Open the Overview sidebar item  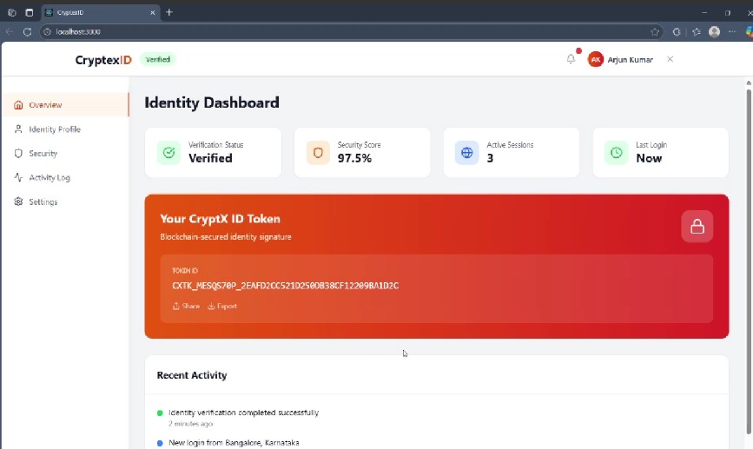click(x=65, y=105)
